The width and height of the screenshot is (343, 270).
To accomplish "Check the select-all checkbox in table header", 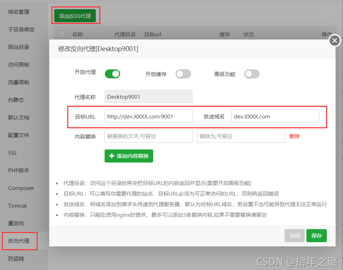I will 62,35.
